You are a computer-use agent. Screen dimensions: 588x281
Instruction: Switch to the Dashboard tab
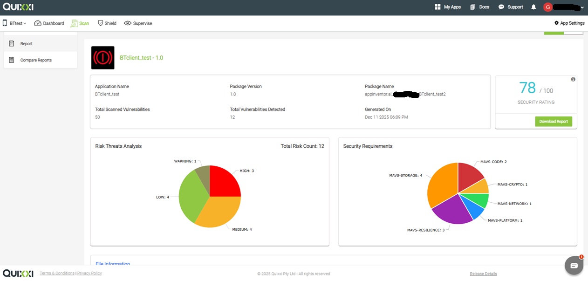click(49, 23)
